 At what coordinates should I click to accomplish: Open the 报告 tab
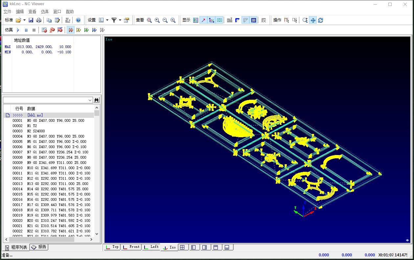pos(39,247)
